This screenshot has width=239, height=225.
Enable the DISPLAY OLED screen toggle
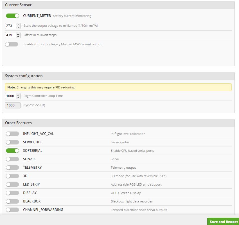(x=12, y=193)
